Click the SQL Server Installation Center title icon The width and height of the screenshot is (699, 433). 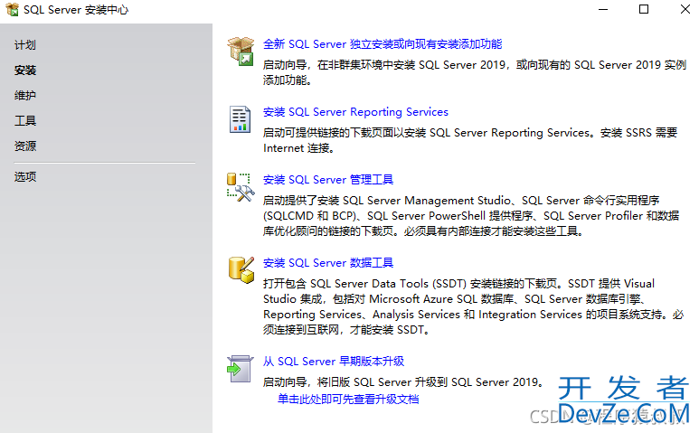(x=12, y=9)
